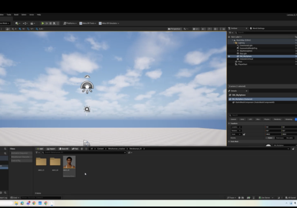This screenshot has width=297, height=208.
Task: Filter Details by the LOD category
Action: point(250,119)
